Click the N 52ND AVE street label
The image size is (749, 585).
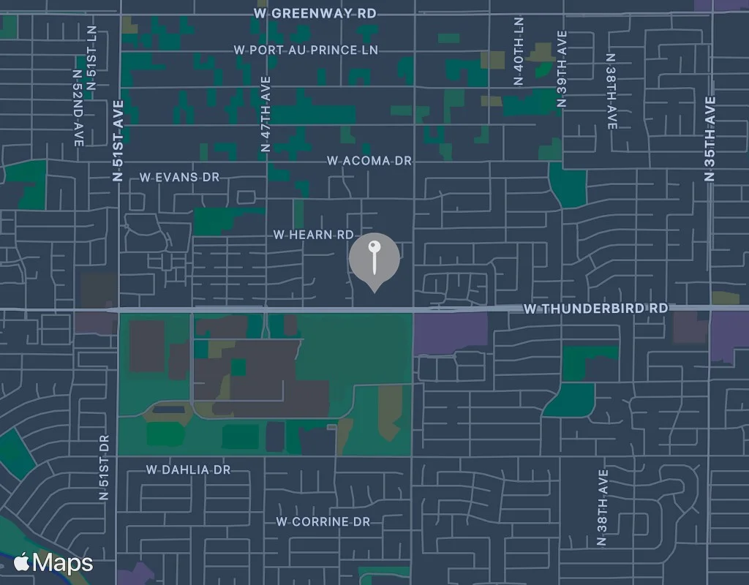pyautogui.click(x=78, y=108)
